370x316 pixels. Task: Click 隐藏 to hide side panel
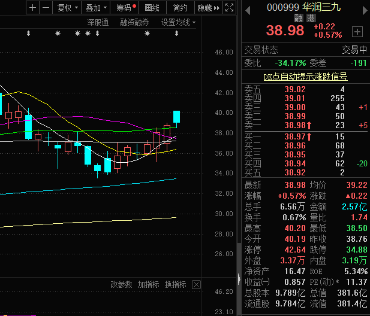coord(208,8)
